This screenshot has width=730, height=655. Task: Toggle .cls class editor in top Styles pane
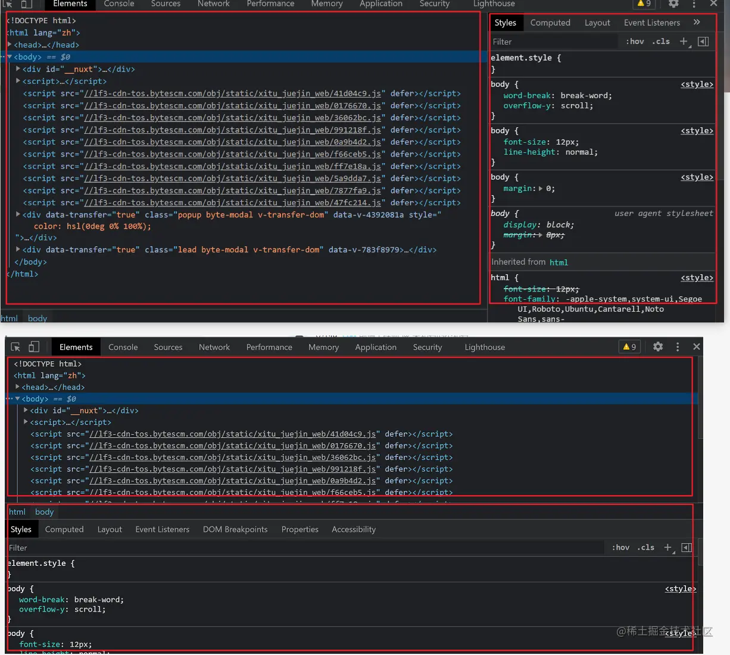(661, 42)
